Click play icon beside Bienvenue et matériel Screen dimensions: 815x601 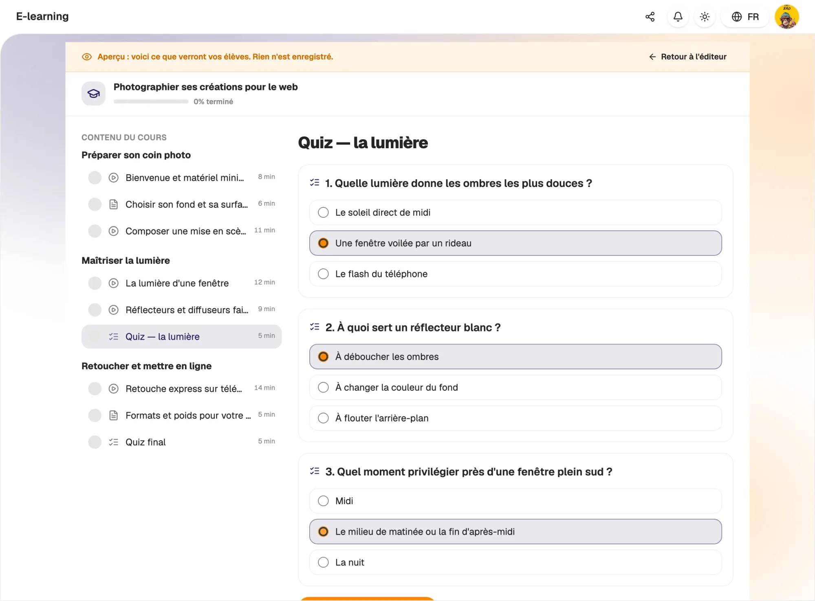(114, 178)
